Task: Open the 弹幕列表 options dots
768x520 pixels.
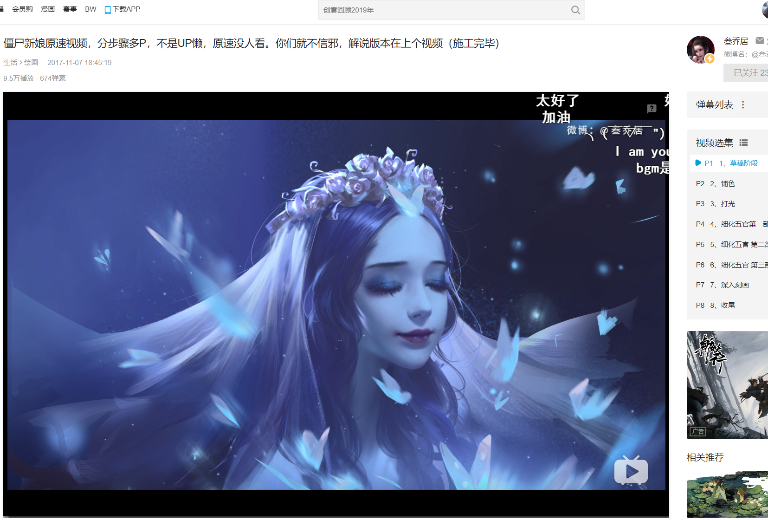Action: [x=743, y=104]
